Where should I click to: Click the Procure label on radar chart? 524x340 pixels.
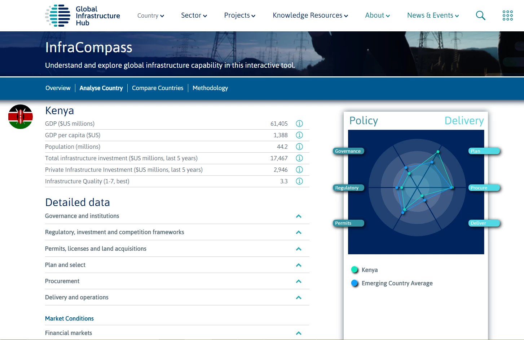pyautogui.click(x=484, y=188)
